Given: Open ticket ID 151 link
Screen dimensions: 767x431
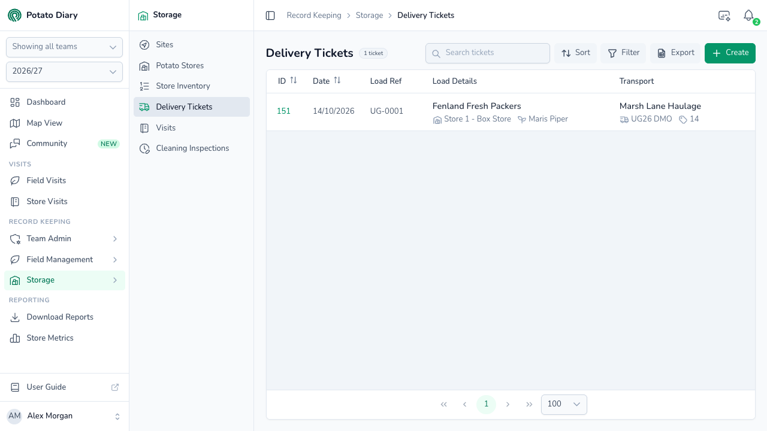Looking at the screenshot, I should [283, 111].
